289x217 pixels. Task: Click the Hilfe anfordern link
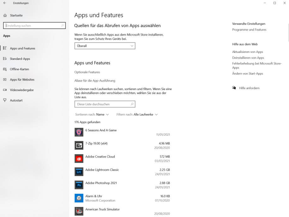249,88
